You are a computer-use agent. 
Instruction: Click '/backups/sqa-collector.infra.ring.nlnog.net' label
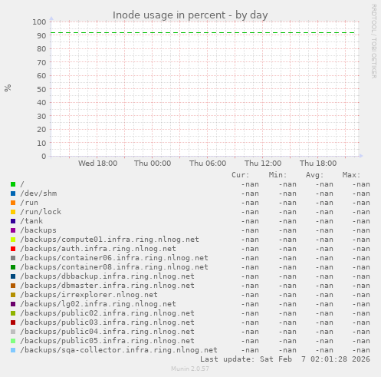click(x=119, y=350)
